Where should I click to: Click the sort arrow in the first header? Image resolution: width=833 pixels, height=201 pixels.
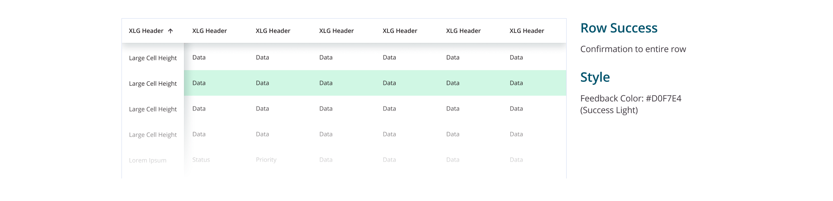171,31
